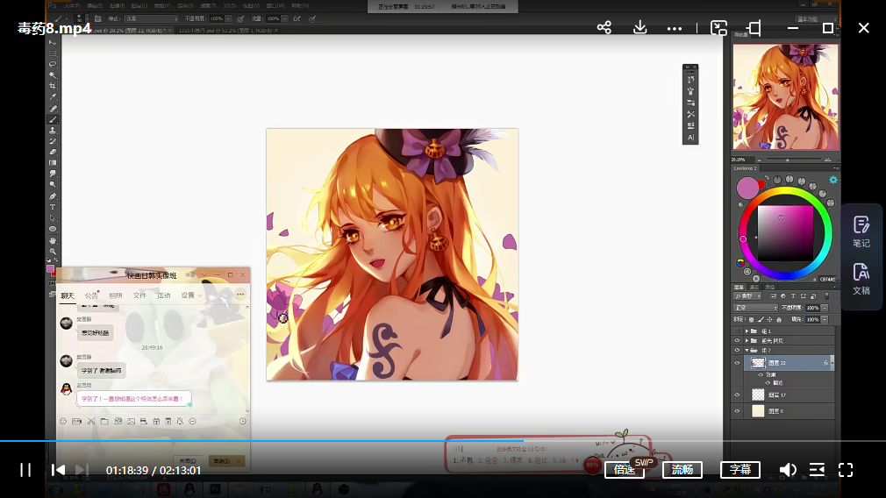The height and width of the screenshot is (498, 886).
Task: Select the Zoom tool
Action: tap(53, 252)
